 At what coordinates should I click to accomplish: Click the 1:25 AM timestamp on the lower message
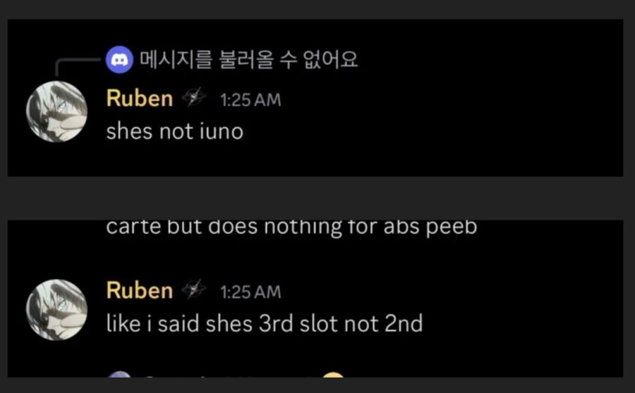250,292
